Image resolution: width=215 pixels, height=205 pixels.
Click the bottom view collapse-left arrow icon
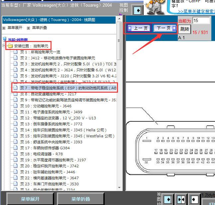(194, 199)
